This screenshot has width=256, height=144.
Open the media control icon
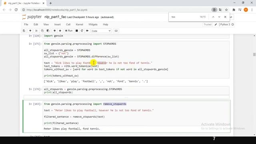click(x=240, y=10)
